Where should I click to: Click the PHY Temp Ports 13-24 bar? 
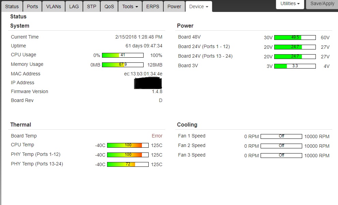pyautogui.click(x=128, y=164)
